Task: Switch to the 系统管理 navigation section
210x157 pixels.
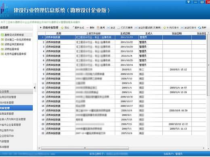Action: click(x=16, y=147)
